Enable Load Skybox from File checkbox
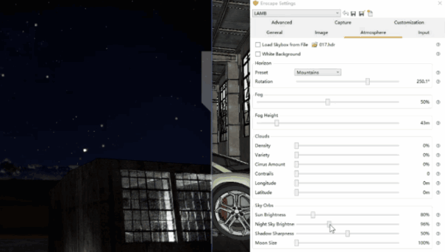Screen dimensions: 445x252 tap(258, 45)
